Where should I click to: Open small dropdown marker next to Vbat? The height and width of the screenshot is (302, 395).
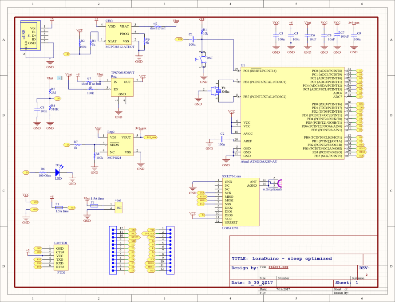pyautogui.click(x=60, y=78)
